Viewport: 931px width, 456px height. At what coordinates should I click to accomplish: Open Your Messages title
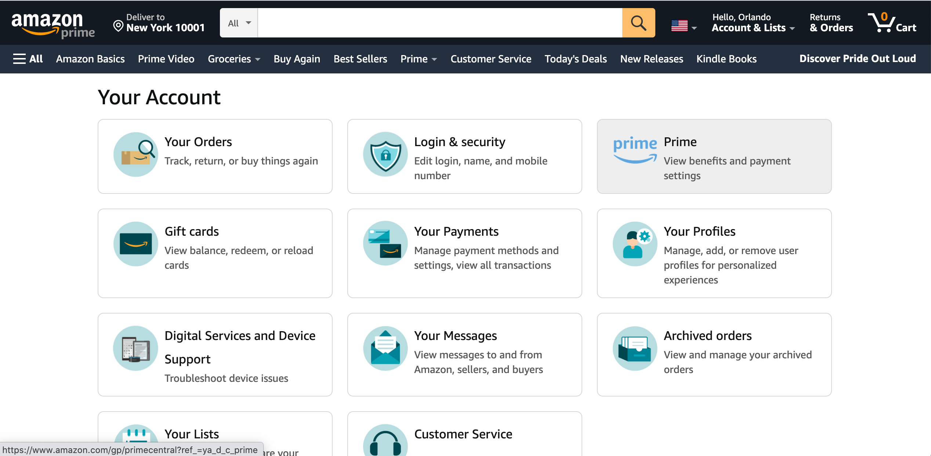click(456, 336)
